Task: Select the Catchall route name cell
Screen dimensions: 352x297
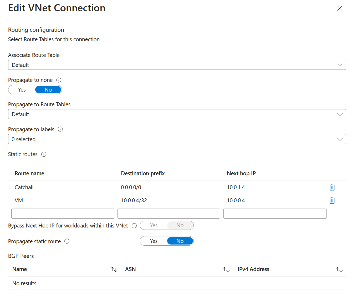Action: pos(24,187)
